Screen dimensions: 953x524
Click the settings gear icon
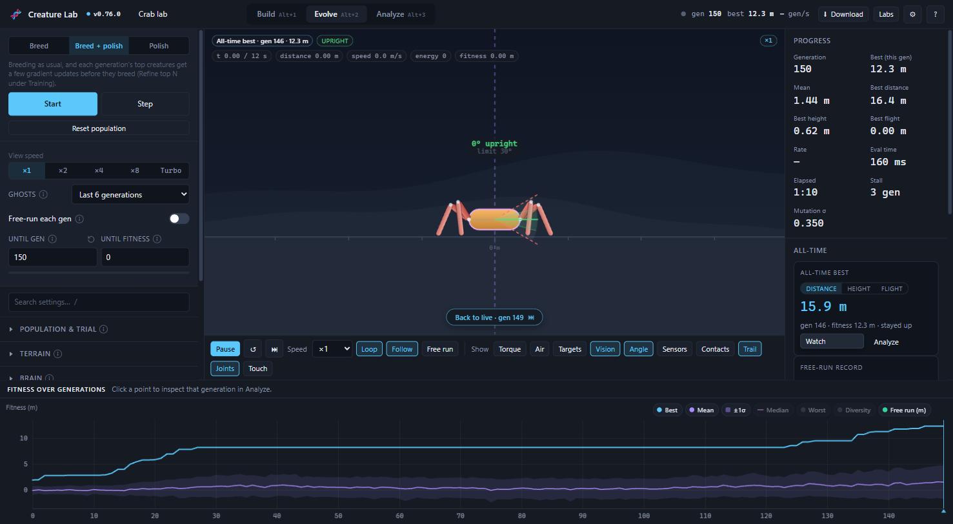pyautogui.click(x=912, y=14)
